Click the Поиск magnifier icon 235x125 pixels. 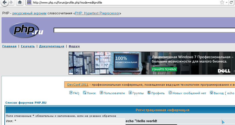(85, 93)
